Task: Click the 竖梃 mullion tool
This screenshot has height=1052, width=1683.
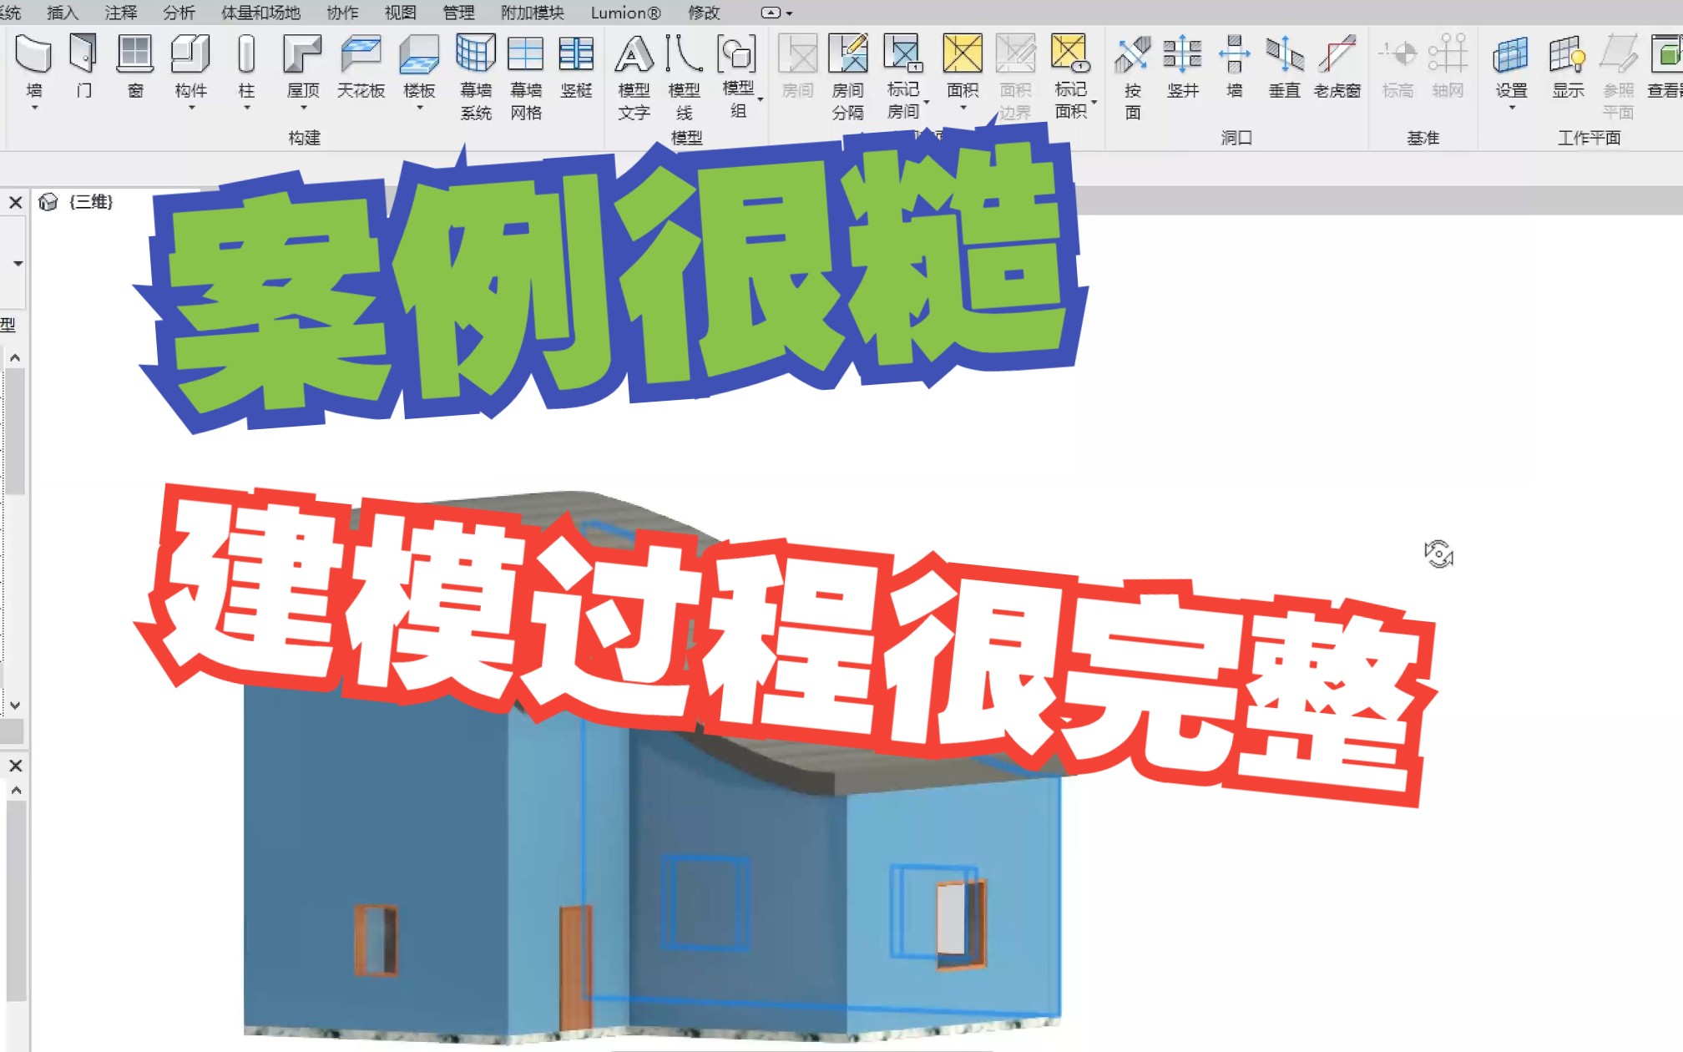Action: click(x=576, y=55)
